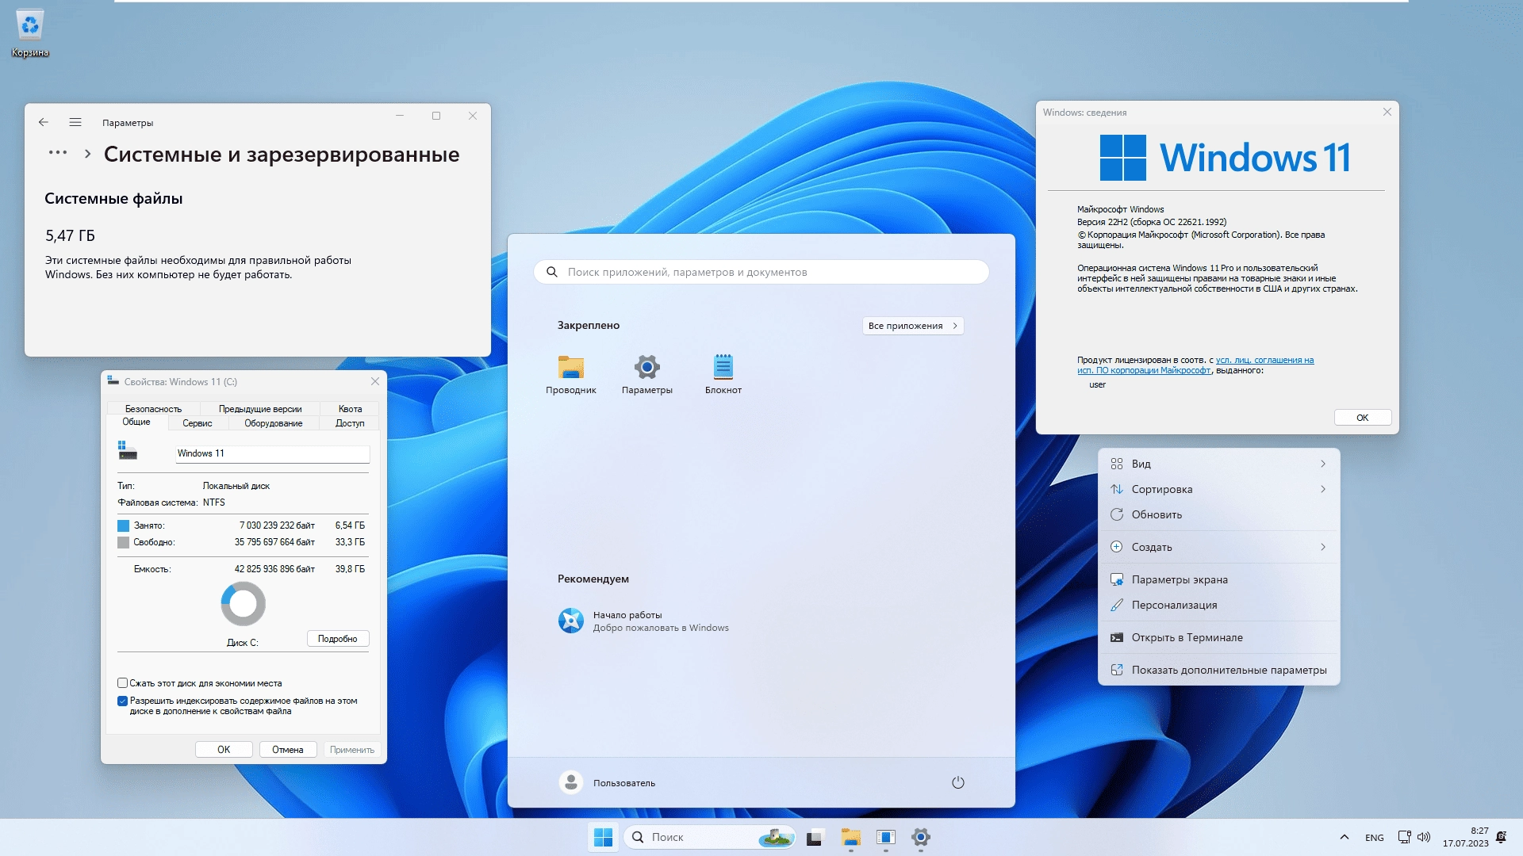Click 'Отмена' in disk properties dialog
This screenshot has width=1523, height=856.
(x=288, y=750)
